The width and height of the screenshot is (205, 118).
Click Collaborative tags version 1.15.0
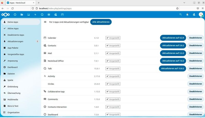(97, 91)
